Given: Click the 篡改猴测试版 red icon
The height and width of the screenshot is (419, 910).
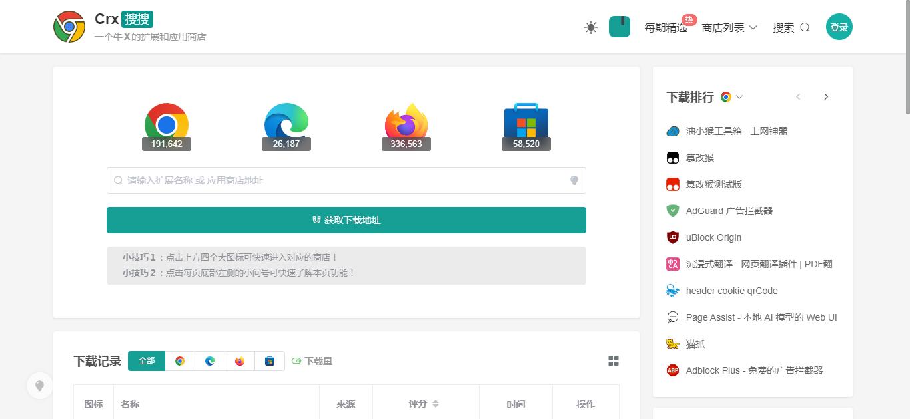Looking at the screenshot, I should 673,184.
